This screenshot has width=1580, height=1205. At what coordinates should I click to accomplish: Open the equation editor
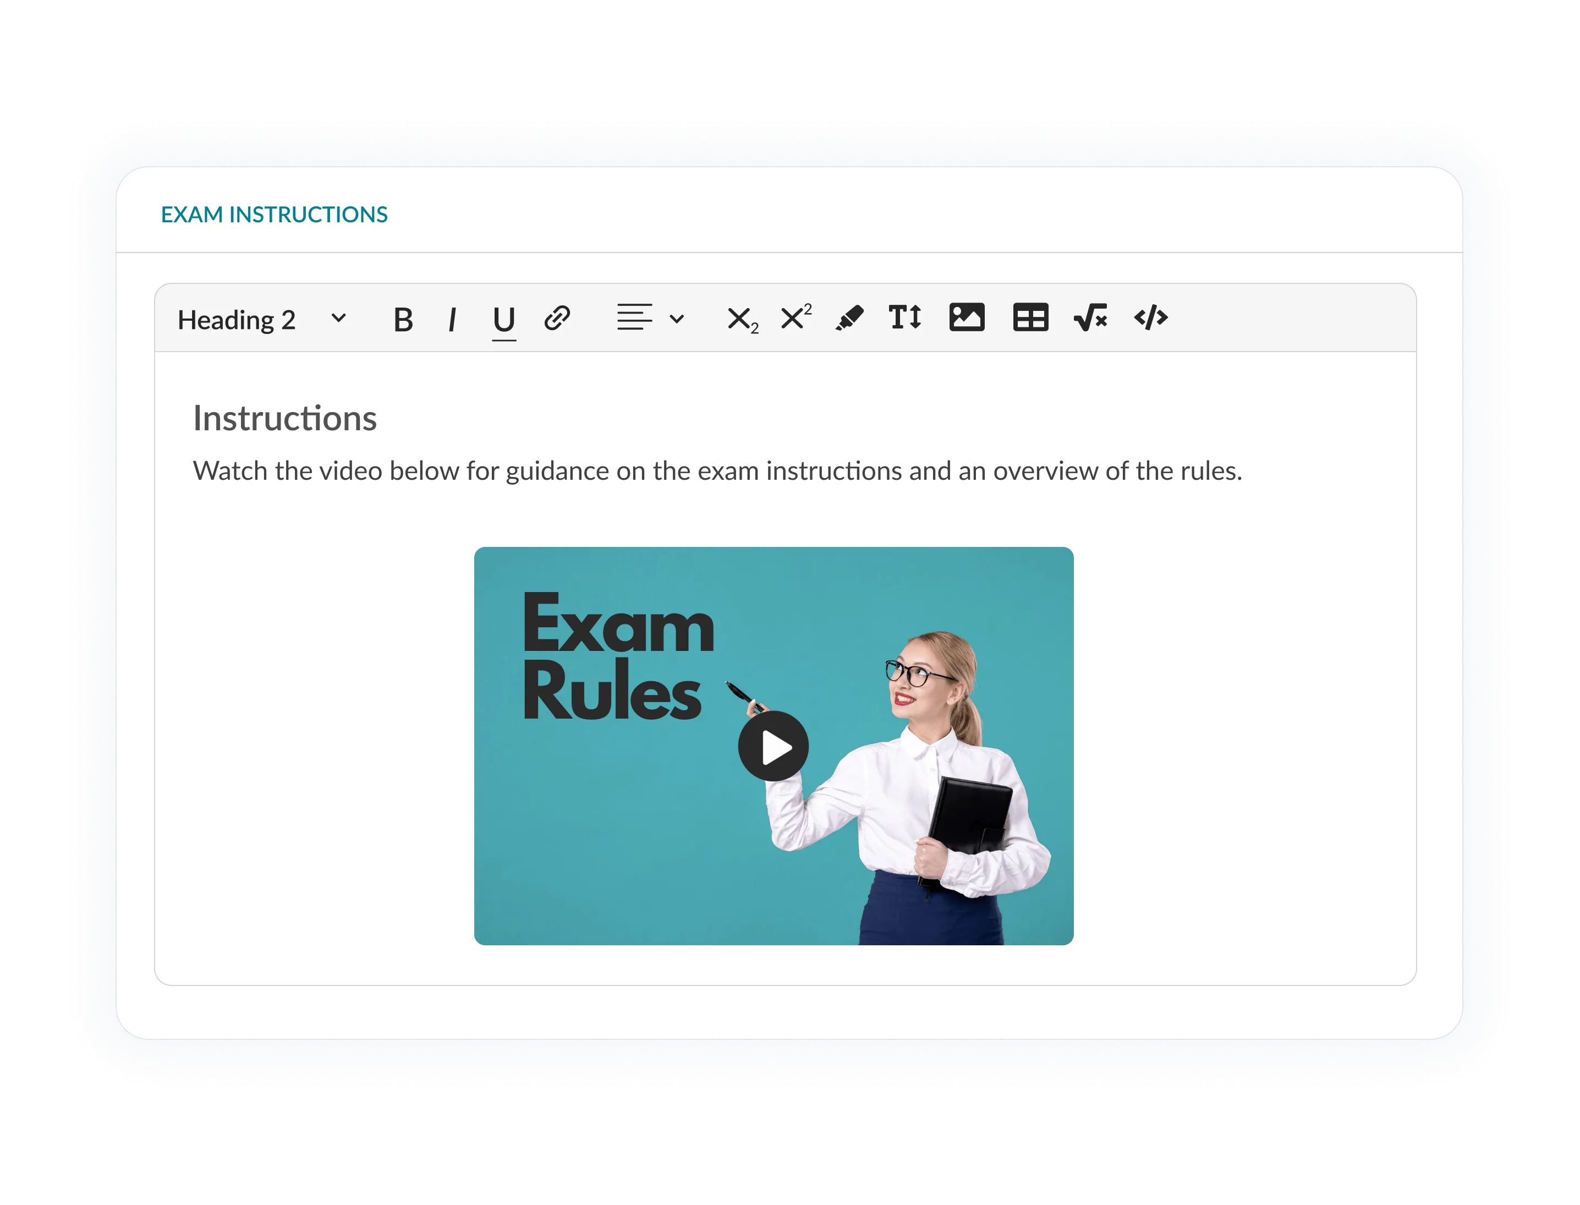click(x=1091, y=317)
